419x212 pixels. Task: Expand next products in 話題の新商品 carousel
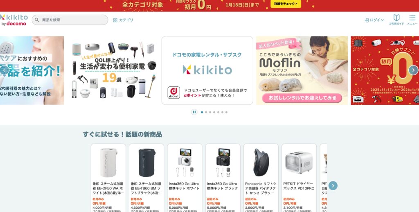click(x=333, y=185)
